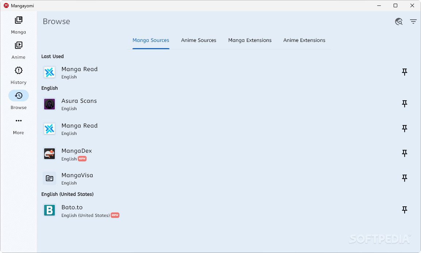Image resolution: width=421 pixels, height=253 pixels.
Task: Open the filter list icon
Action: [413, 22]
